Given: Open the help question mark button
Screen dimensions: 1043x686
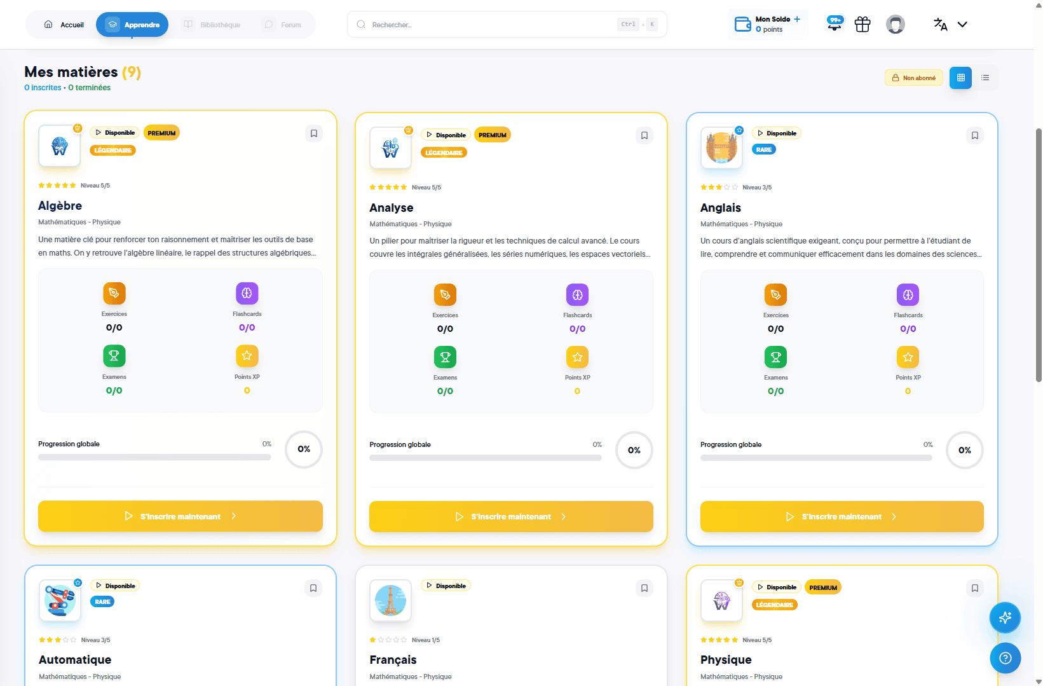Looking at the screenshot, I should coord(1005,658).
